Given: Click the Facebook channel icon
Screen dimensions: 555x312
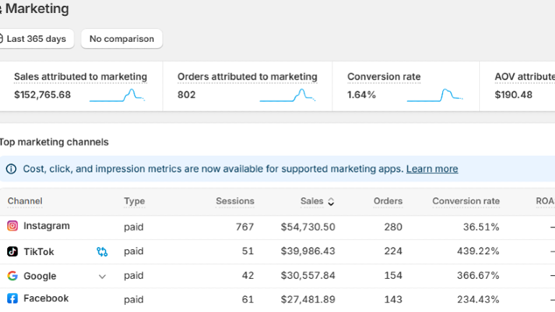Looking at the screenshot, I should point(12,298).
